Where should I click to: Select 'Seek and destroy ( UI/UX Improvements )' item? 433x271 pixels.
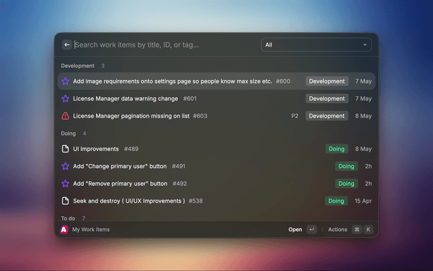coord(216,201)
